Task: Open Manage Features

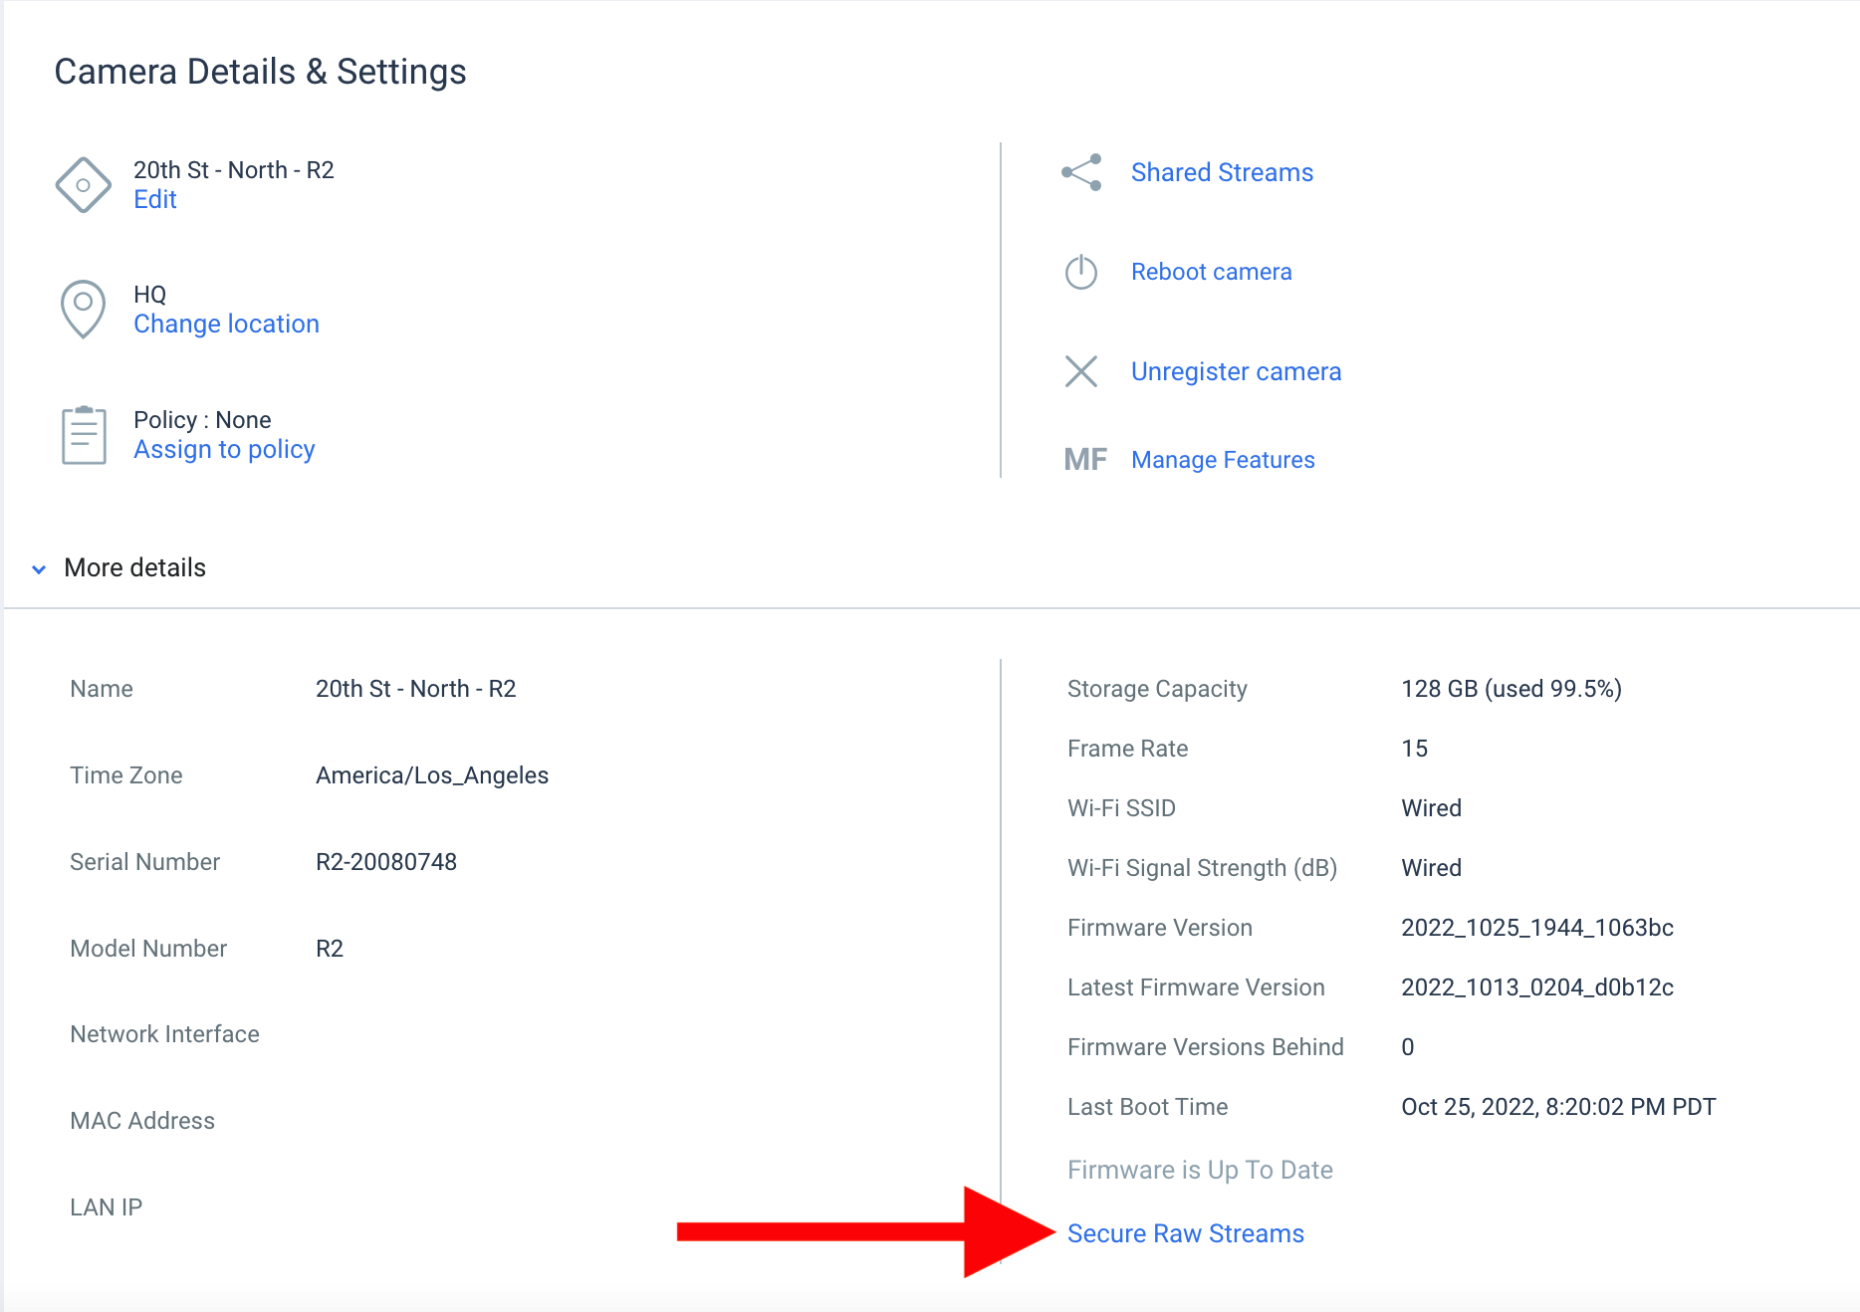Action: (1223, 459)
